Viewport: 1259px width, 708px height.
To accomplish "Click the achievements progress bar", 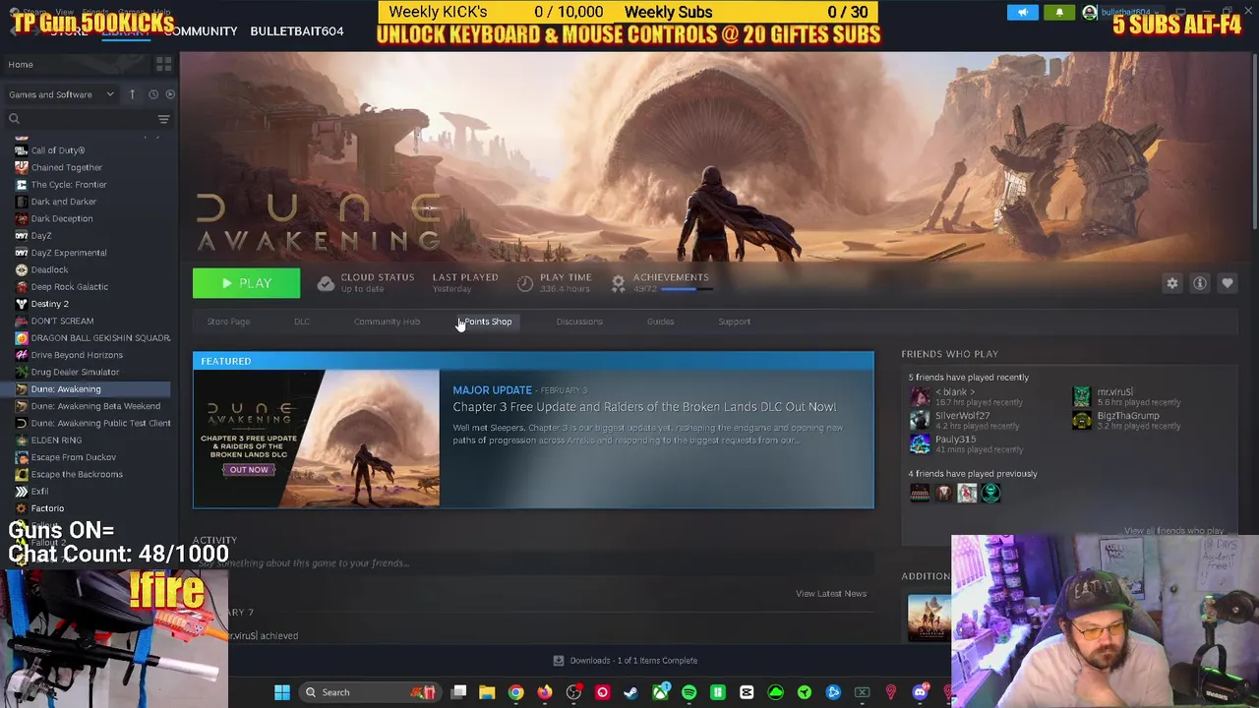I will coord(685,289).
